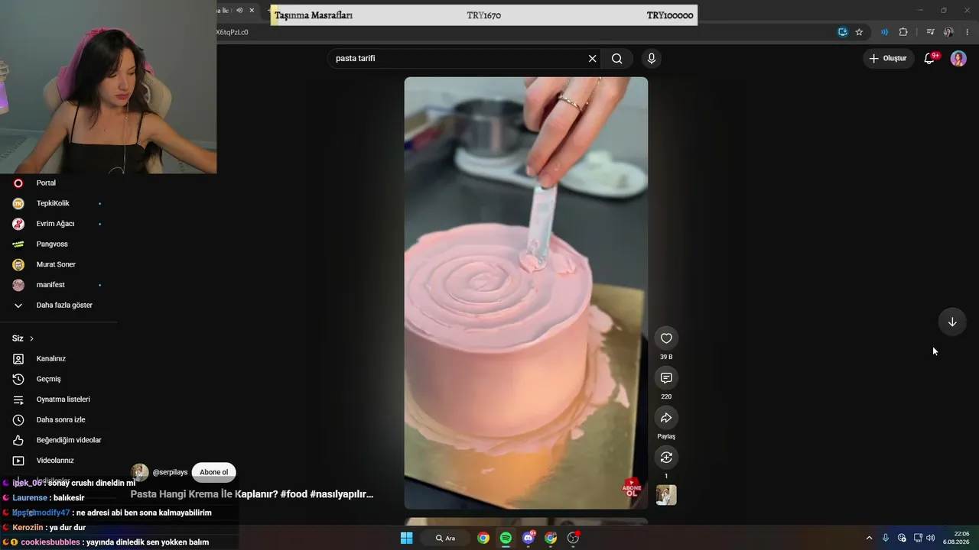Open the Remix option for this Short
Image resolution: width=979 pixels, height=550 pixels.
[x=666, y=458]
